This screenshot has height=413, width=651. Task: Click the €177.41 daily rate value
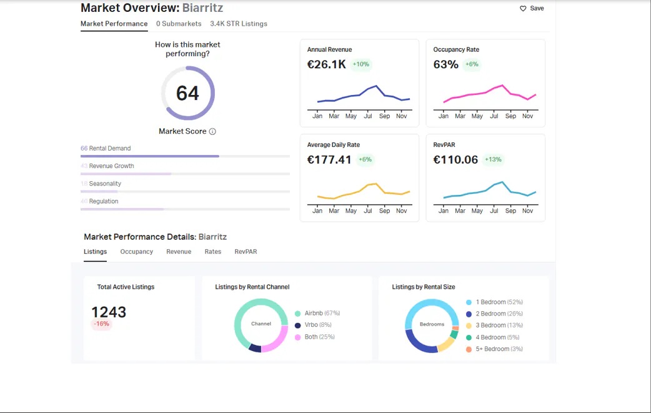pyautogui.click(x=329, y=160)
